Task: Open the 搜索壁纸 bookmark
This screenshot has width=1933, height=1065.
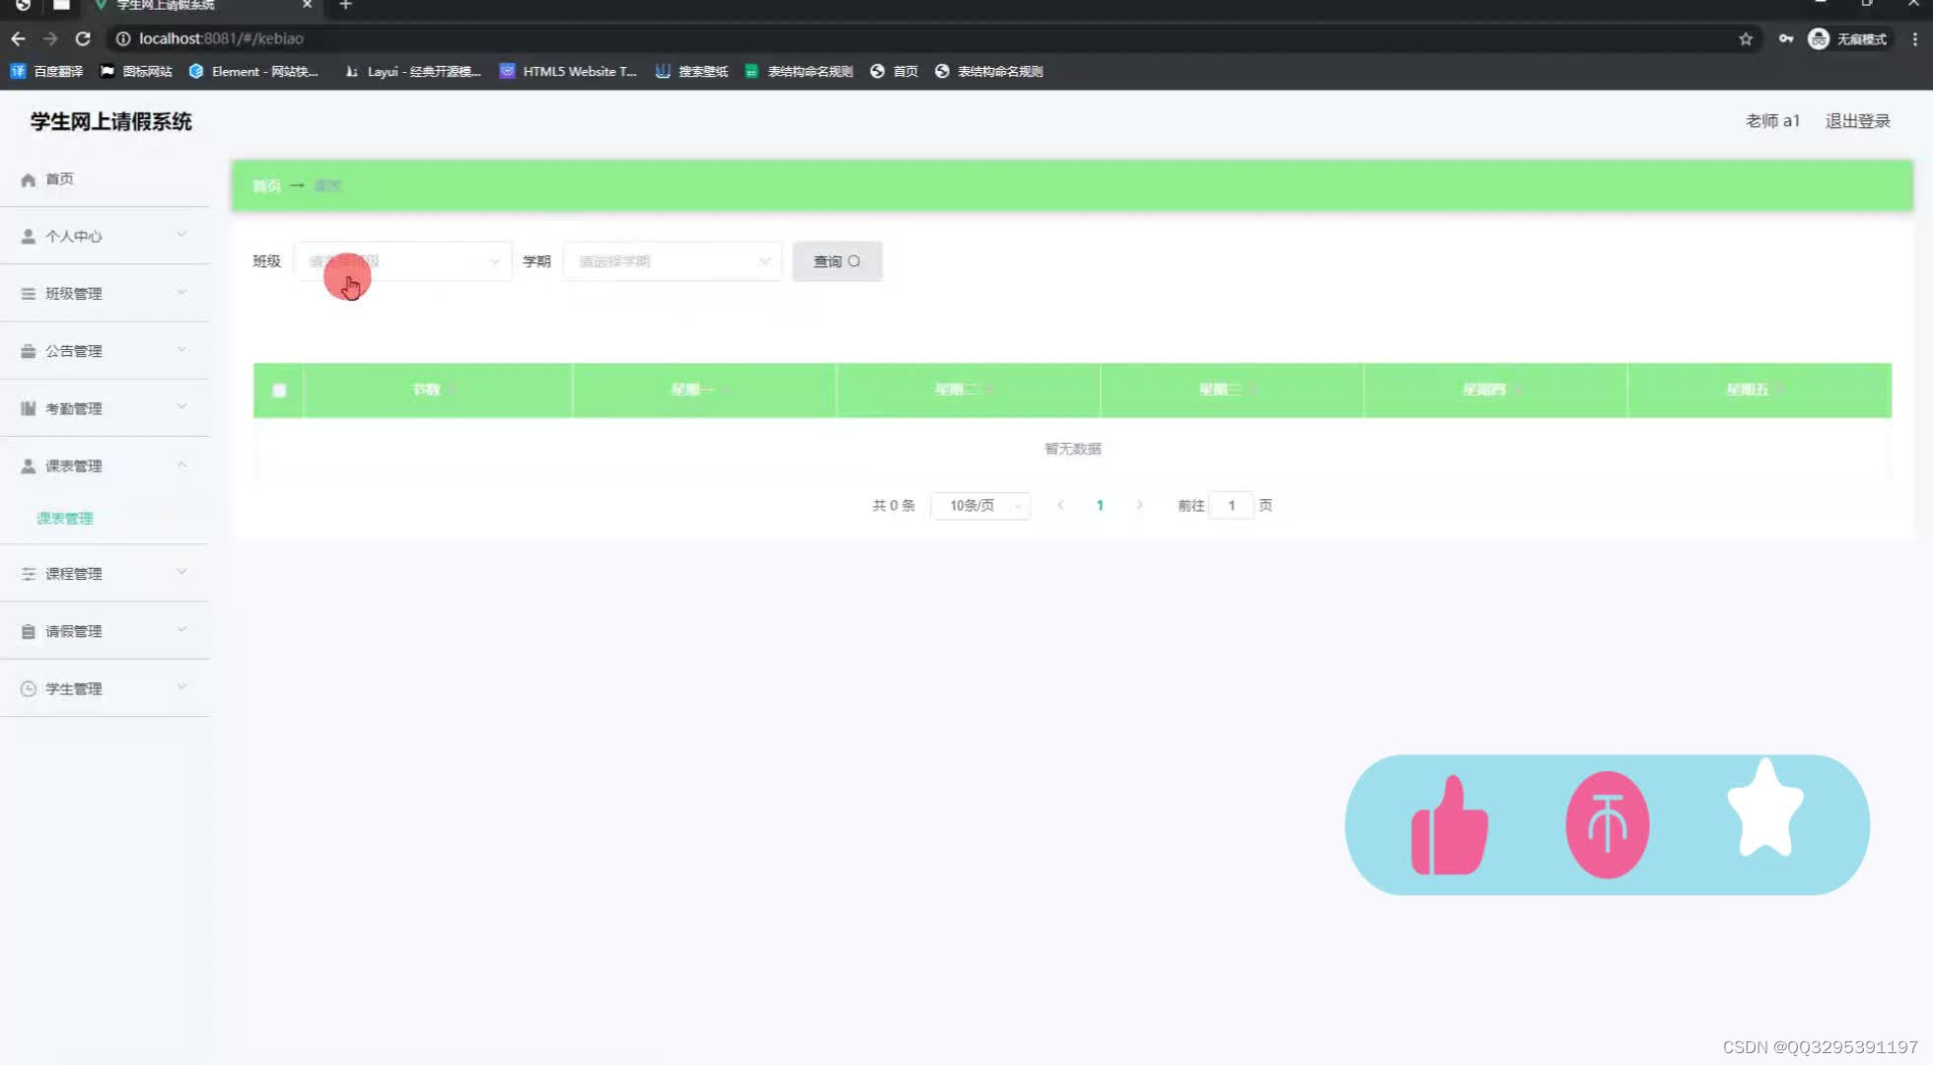Action: [691, 71]
